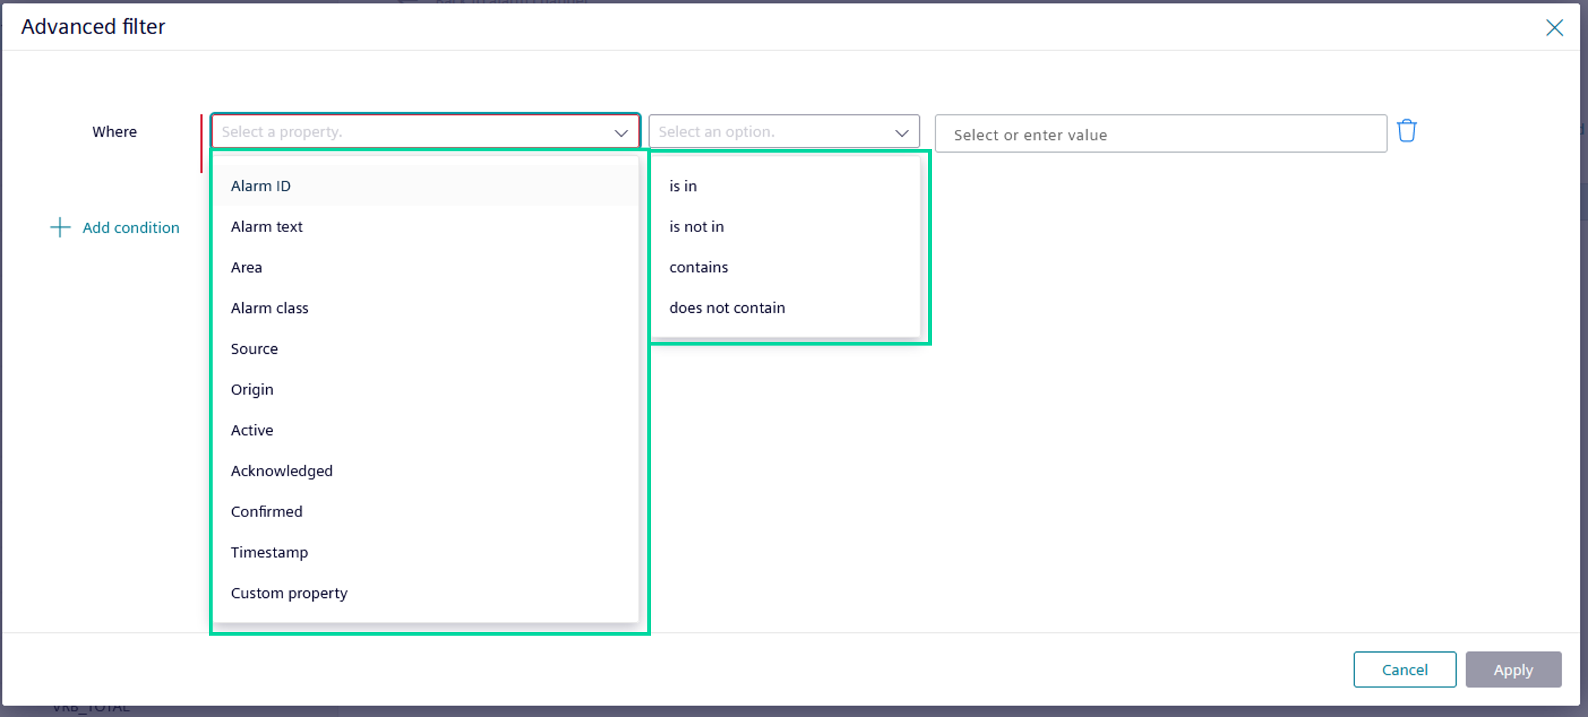Delete the condition with the trash icon
1588x717 pixels.
point(1406,131)
